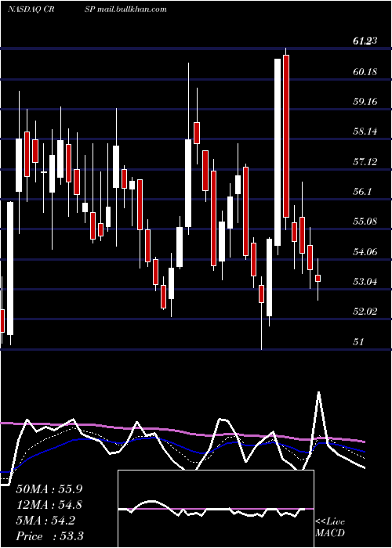The image size is (392, 548).
Task: Click the MACD inset chart panel
Action: click(x=216, y=509)
